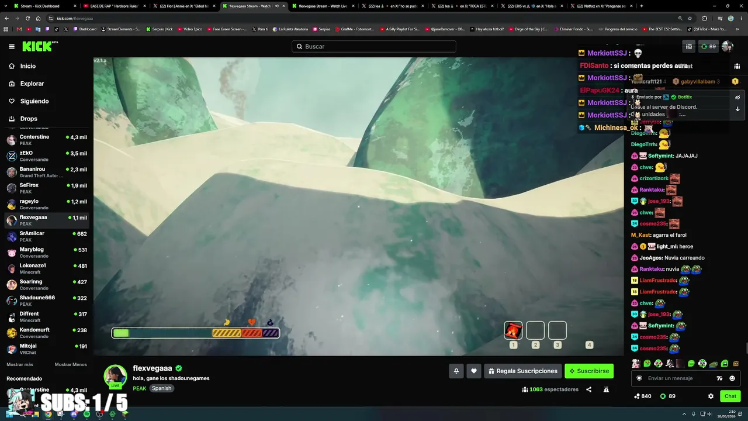Image resolution: width=748 pixels, height=421 pixels.
Task: Click Mostrar más in sidebar
Action: [x=20, y=364]
